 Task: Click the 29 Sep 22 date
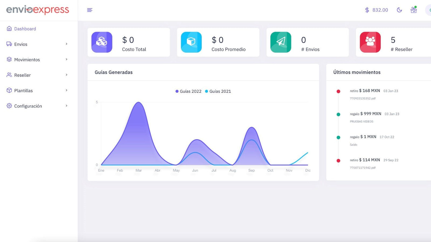391,160
